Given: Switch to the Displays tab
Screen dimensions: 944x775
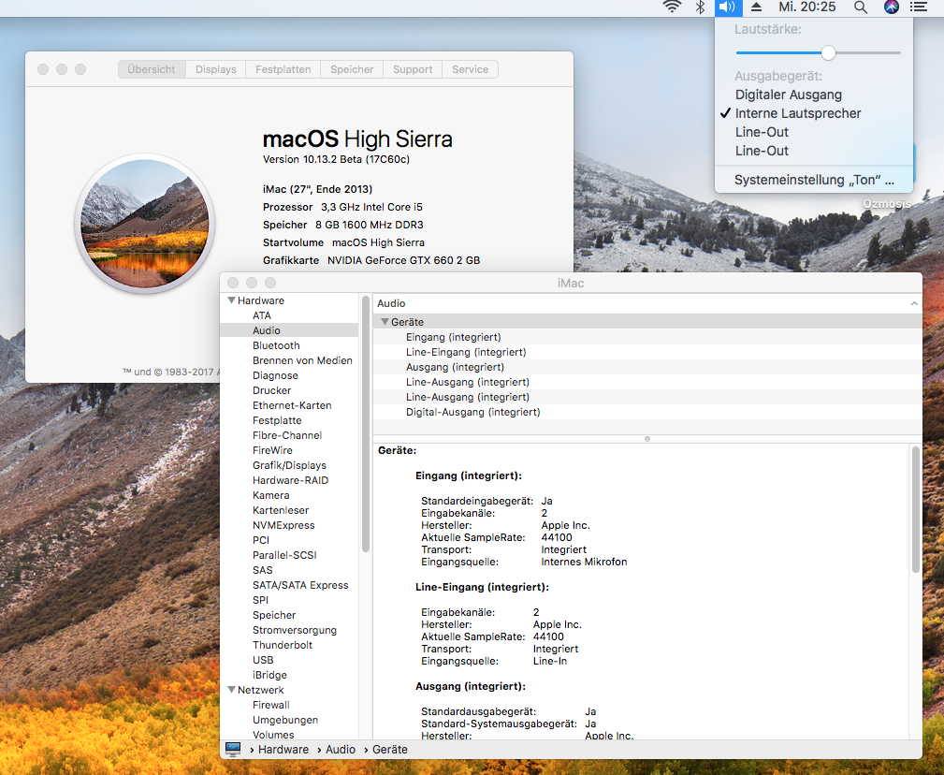Looking at the screenshot, I should [x=216, y=69].
